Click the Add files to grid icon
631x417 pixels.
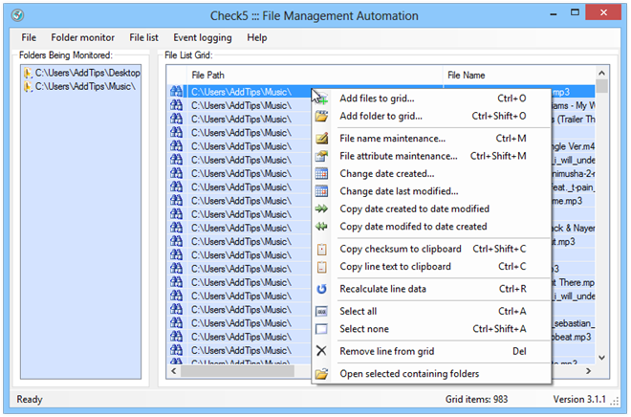click(x=321, y=99)
